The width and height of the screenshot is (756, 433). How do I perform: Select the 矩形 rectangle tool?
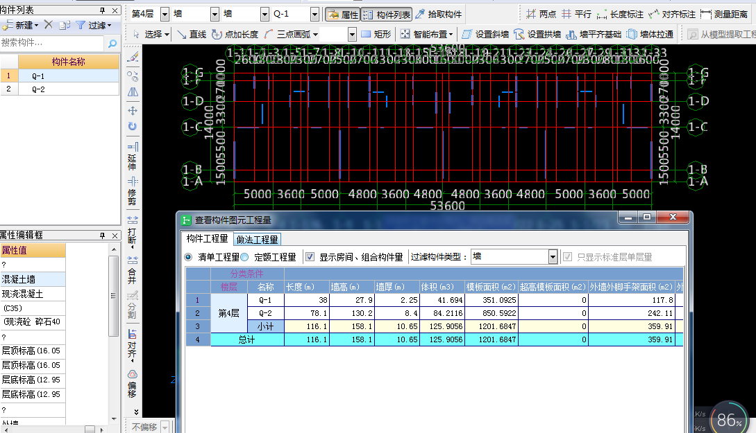376,34
